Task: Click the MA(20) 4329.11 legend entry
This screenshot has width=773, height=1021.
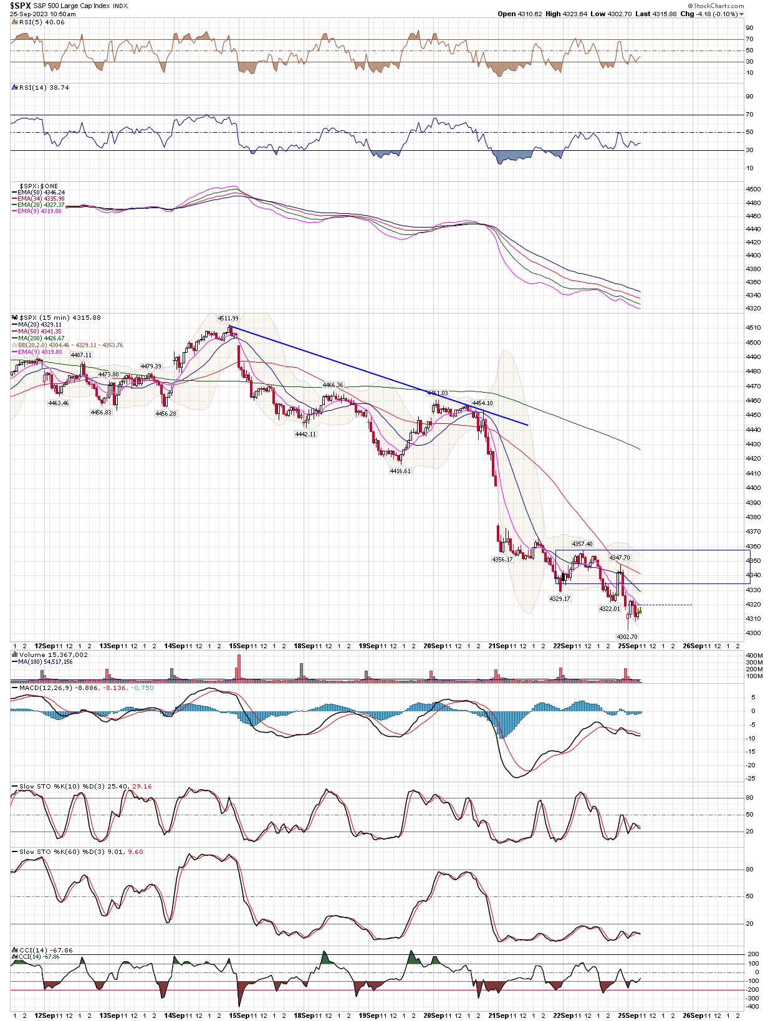Action: (x=39, y=325)
